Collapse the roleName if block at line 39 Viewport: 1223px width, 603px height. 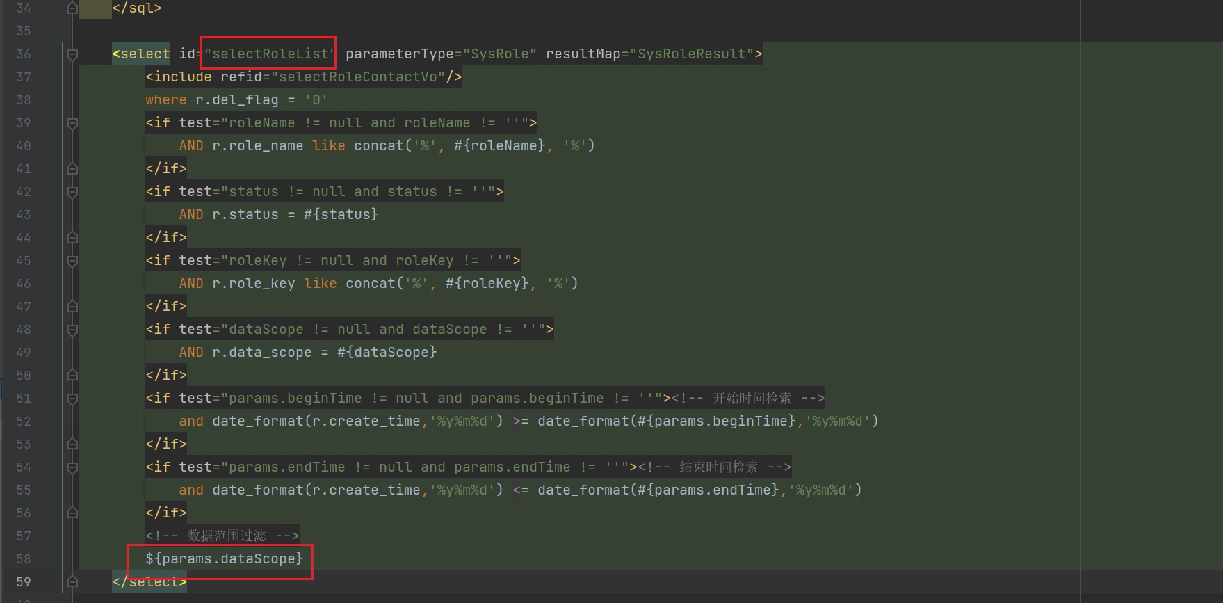tap(72, 123)
